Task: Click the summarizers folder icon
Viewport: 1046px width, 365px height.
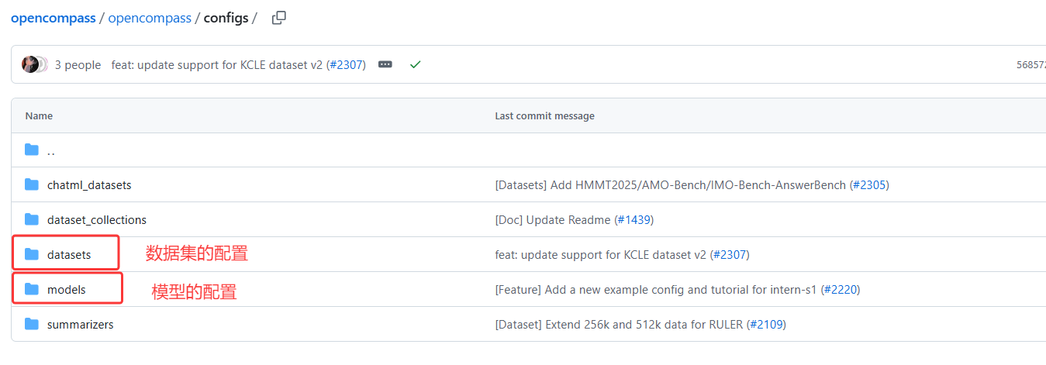Action: pyautogui.click(x=32, y=324)
